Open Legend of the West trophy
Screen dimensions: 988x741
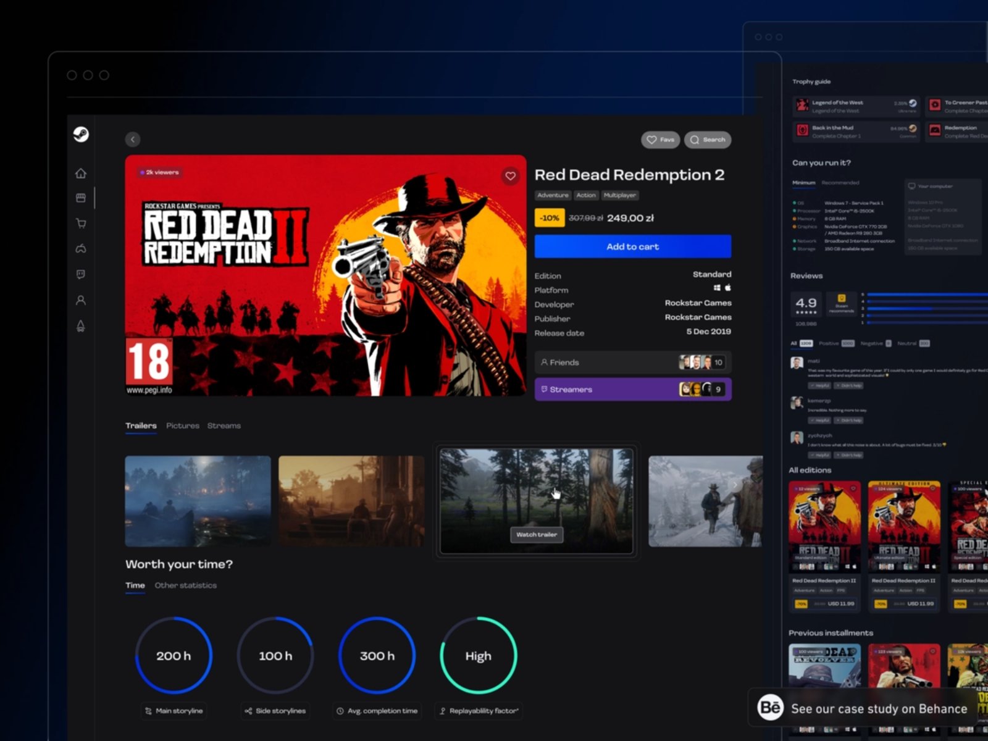point(856,106)
